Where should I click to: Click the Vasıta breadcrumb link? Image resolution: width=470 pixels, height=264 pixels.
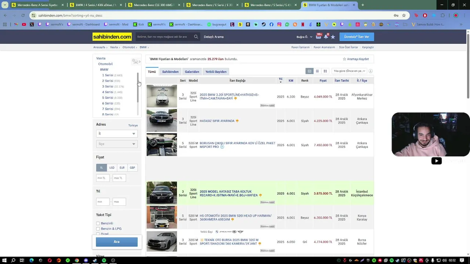(x=114, y=47)
